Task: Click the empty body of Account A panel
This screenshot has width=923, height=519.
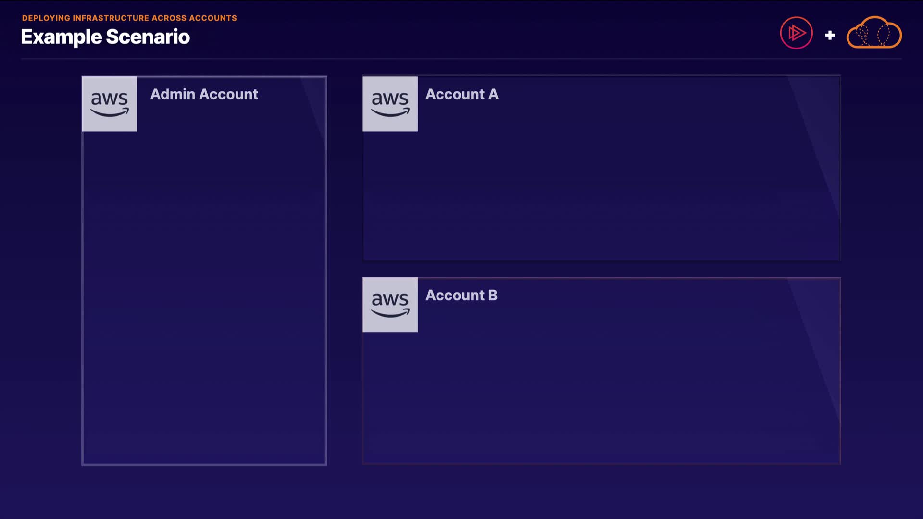Action: 601,192
